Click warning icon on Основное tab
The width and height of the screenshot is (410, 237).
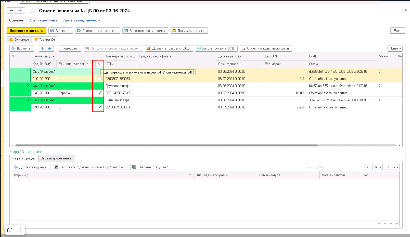pos(11,39)
